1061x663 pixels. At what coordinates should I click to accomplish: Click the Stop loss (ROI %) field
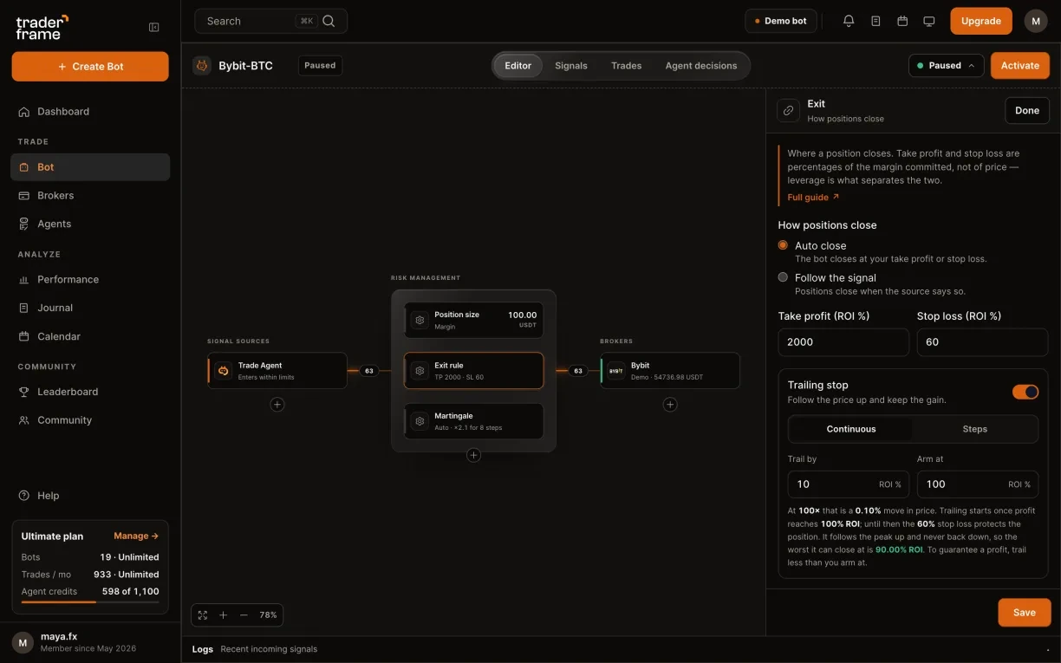[982, 342]
